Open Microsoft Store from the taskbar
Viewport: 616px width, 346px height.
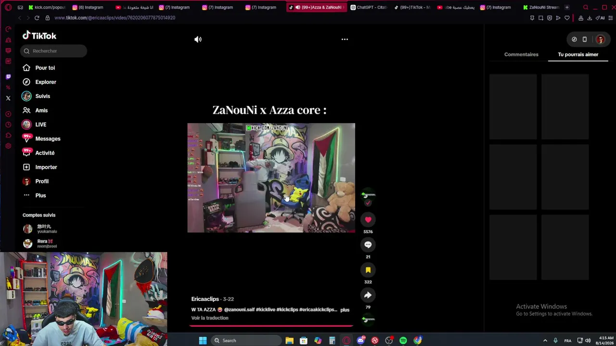point(304,341)
